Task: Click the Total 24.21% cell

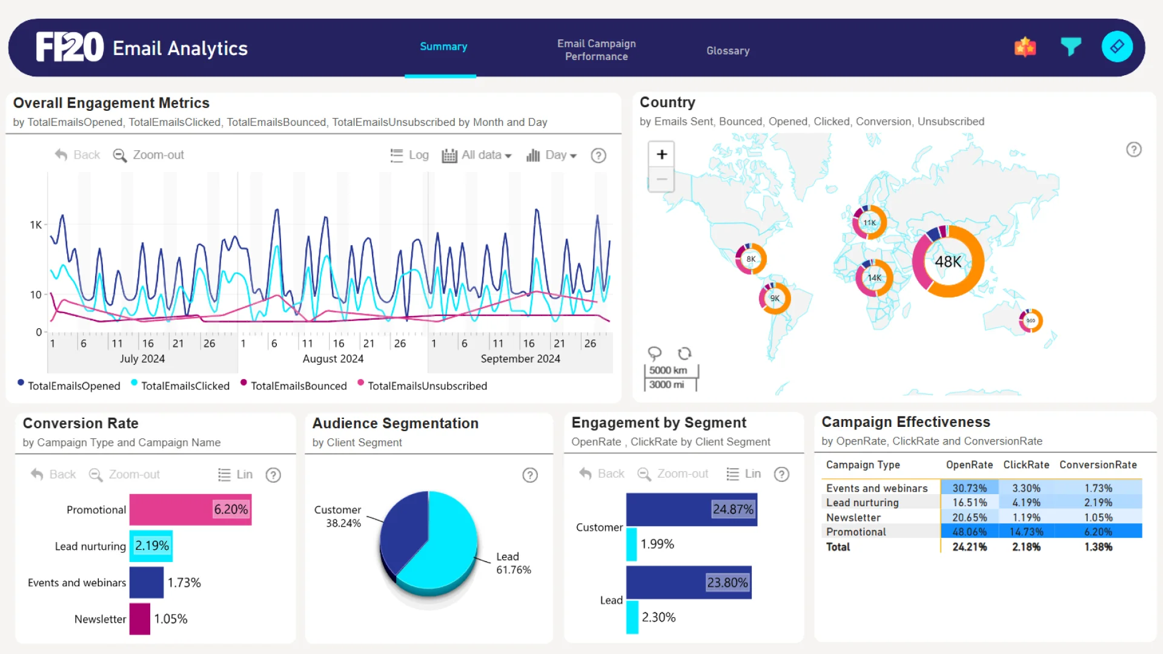Action: coord(969,547)
